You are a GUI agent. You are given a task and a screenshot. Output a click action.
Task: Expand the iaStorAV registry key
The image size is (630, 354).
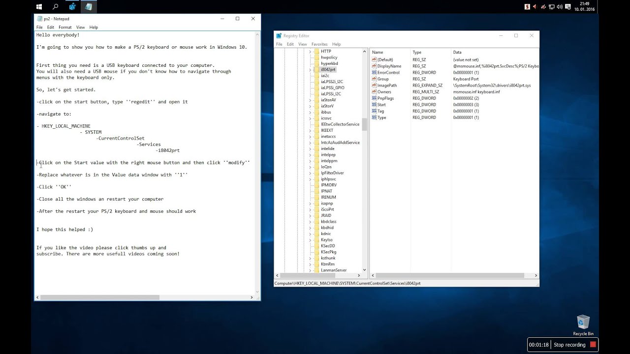[x=310, y=100]
